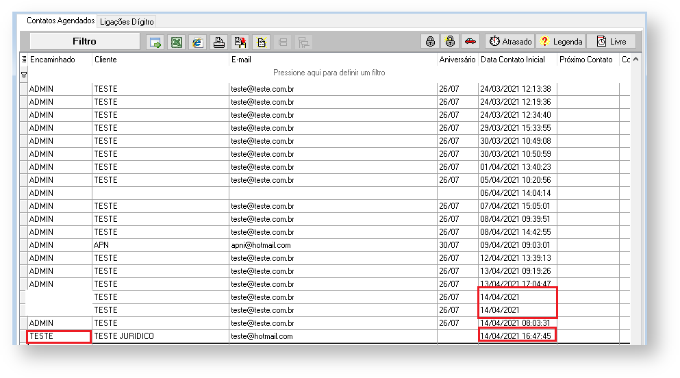
Task: Select row dated 07/04/2021 15:05:01
Action: click(325, 206)
